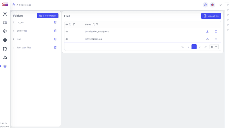The width and height of the screenshot is (229, 128).
Task: Sort files by Name column
Action: pos(94,25)
